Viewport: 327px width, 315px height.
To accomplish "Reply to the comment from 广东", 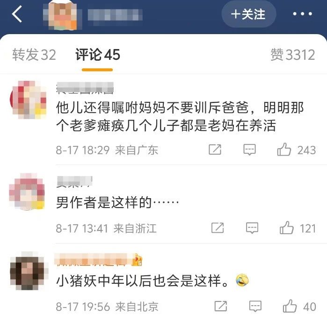I will 249,150.
